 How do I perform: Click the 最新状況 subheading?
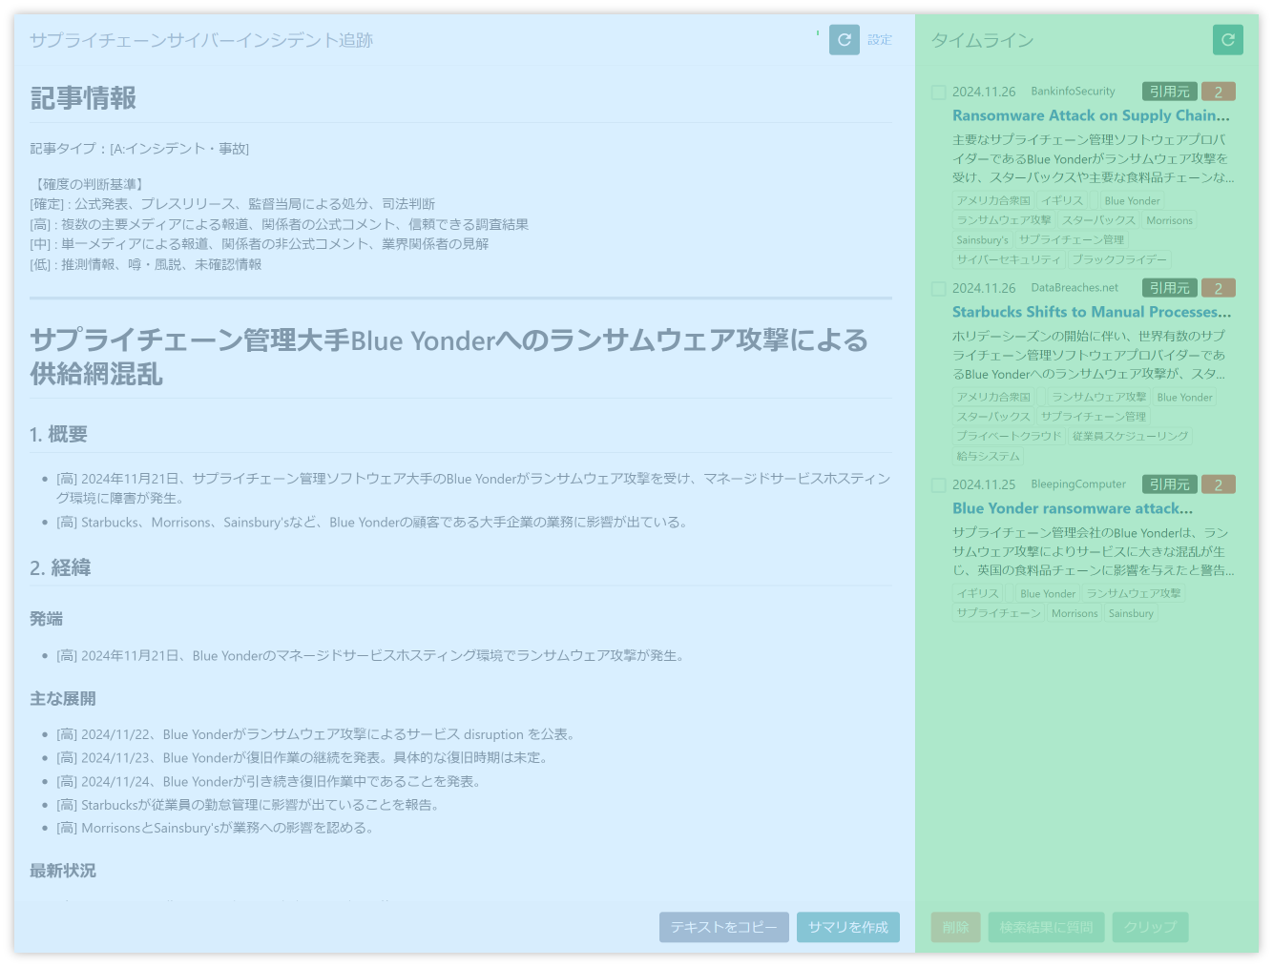tap(62, 871)
